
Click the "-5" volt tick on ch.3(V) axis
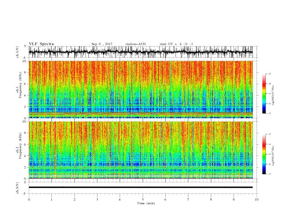[x=24, y=194]
